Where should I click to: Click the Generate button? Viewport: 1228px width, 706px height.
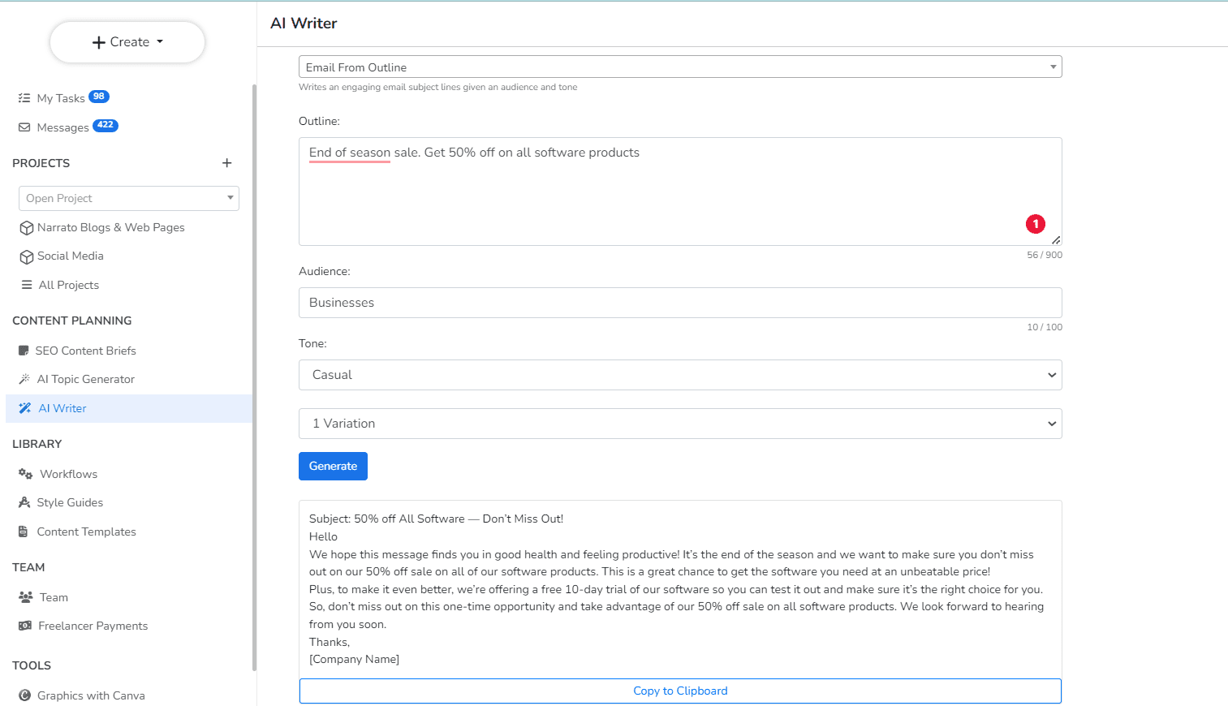pos(333,466)
